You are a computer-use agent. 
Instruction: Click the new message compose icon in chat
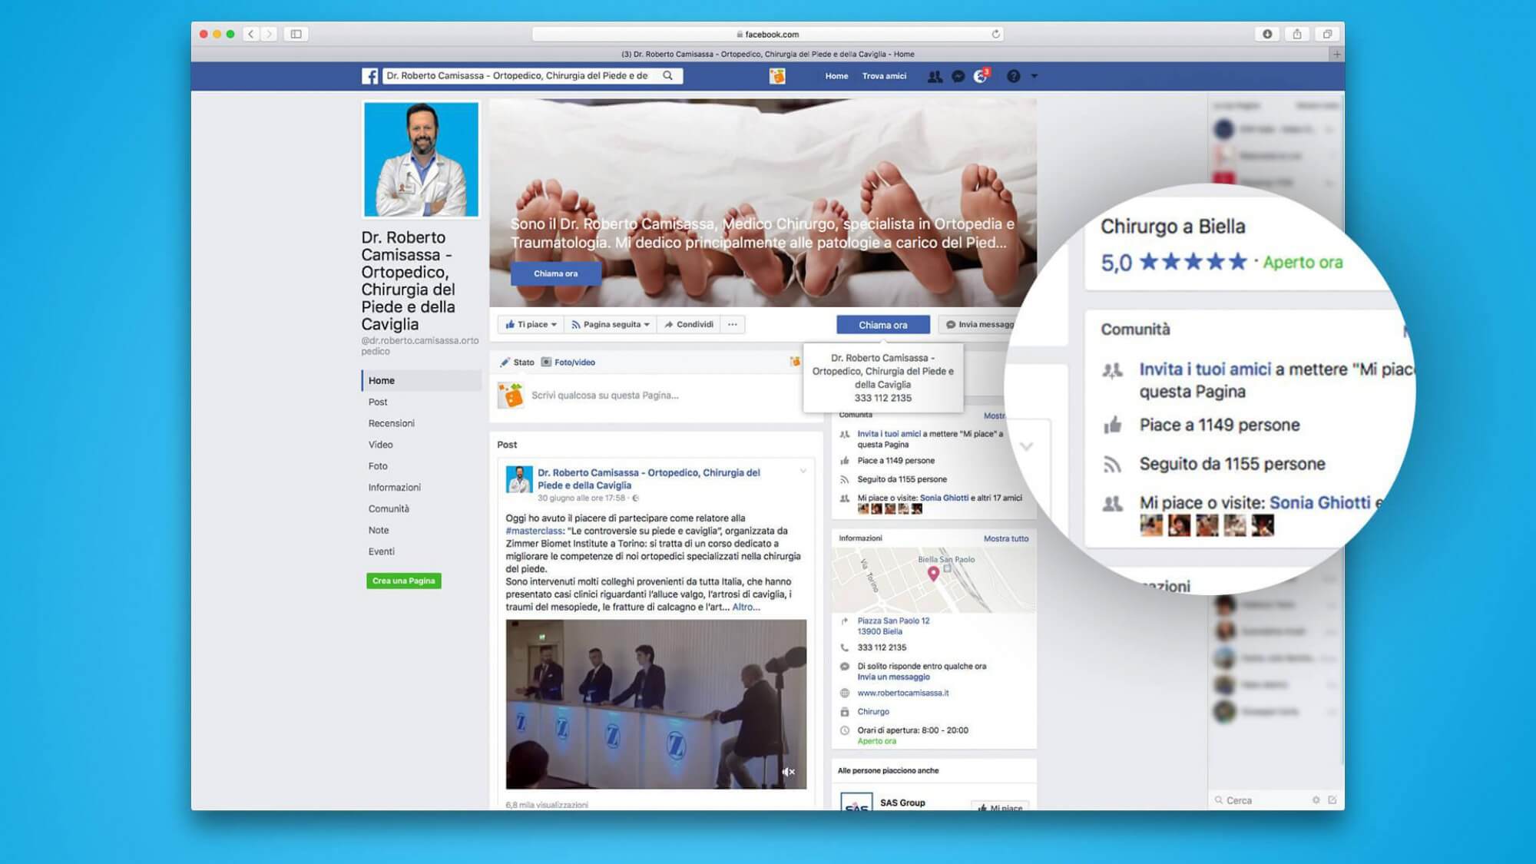click(x=1332, y=800)
